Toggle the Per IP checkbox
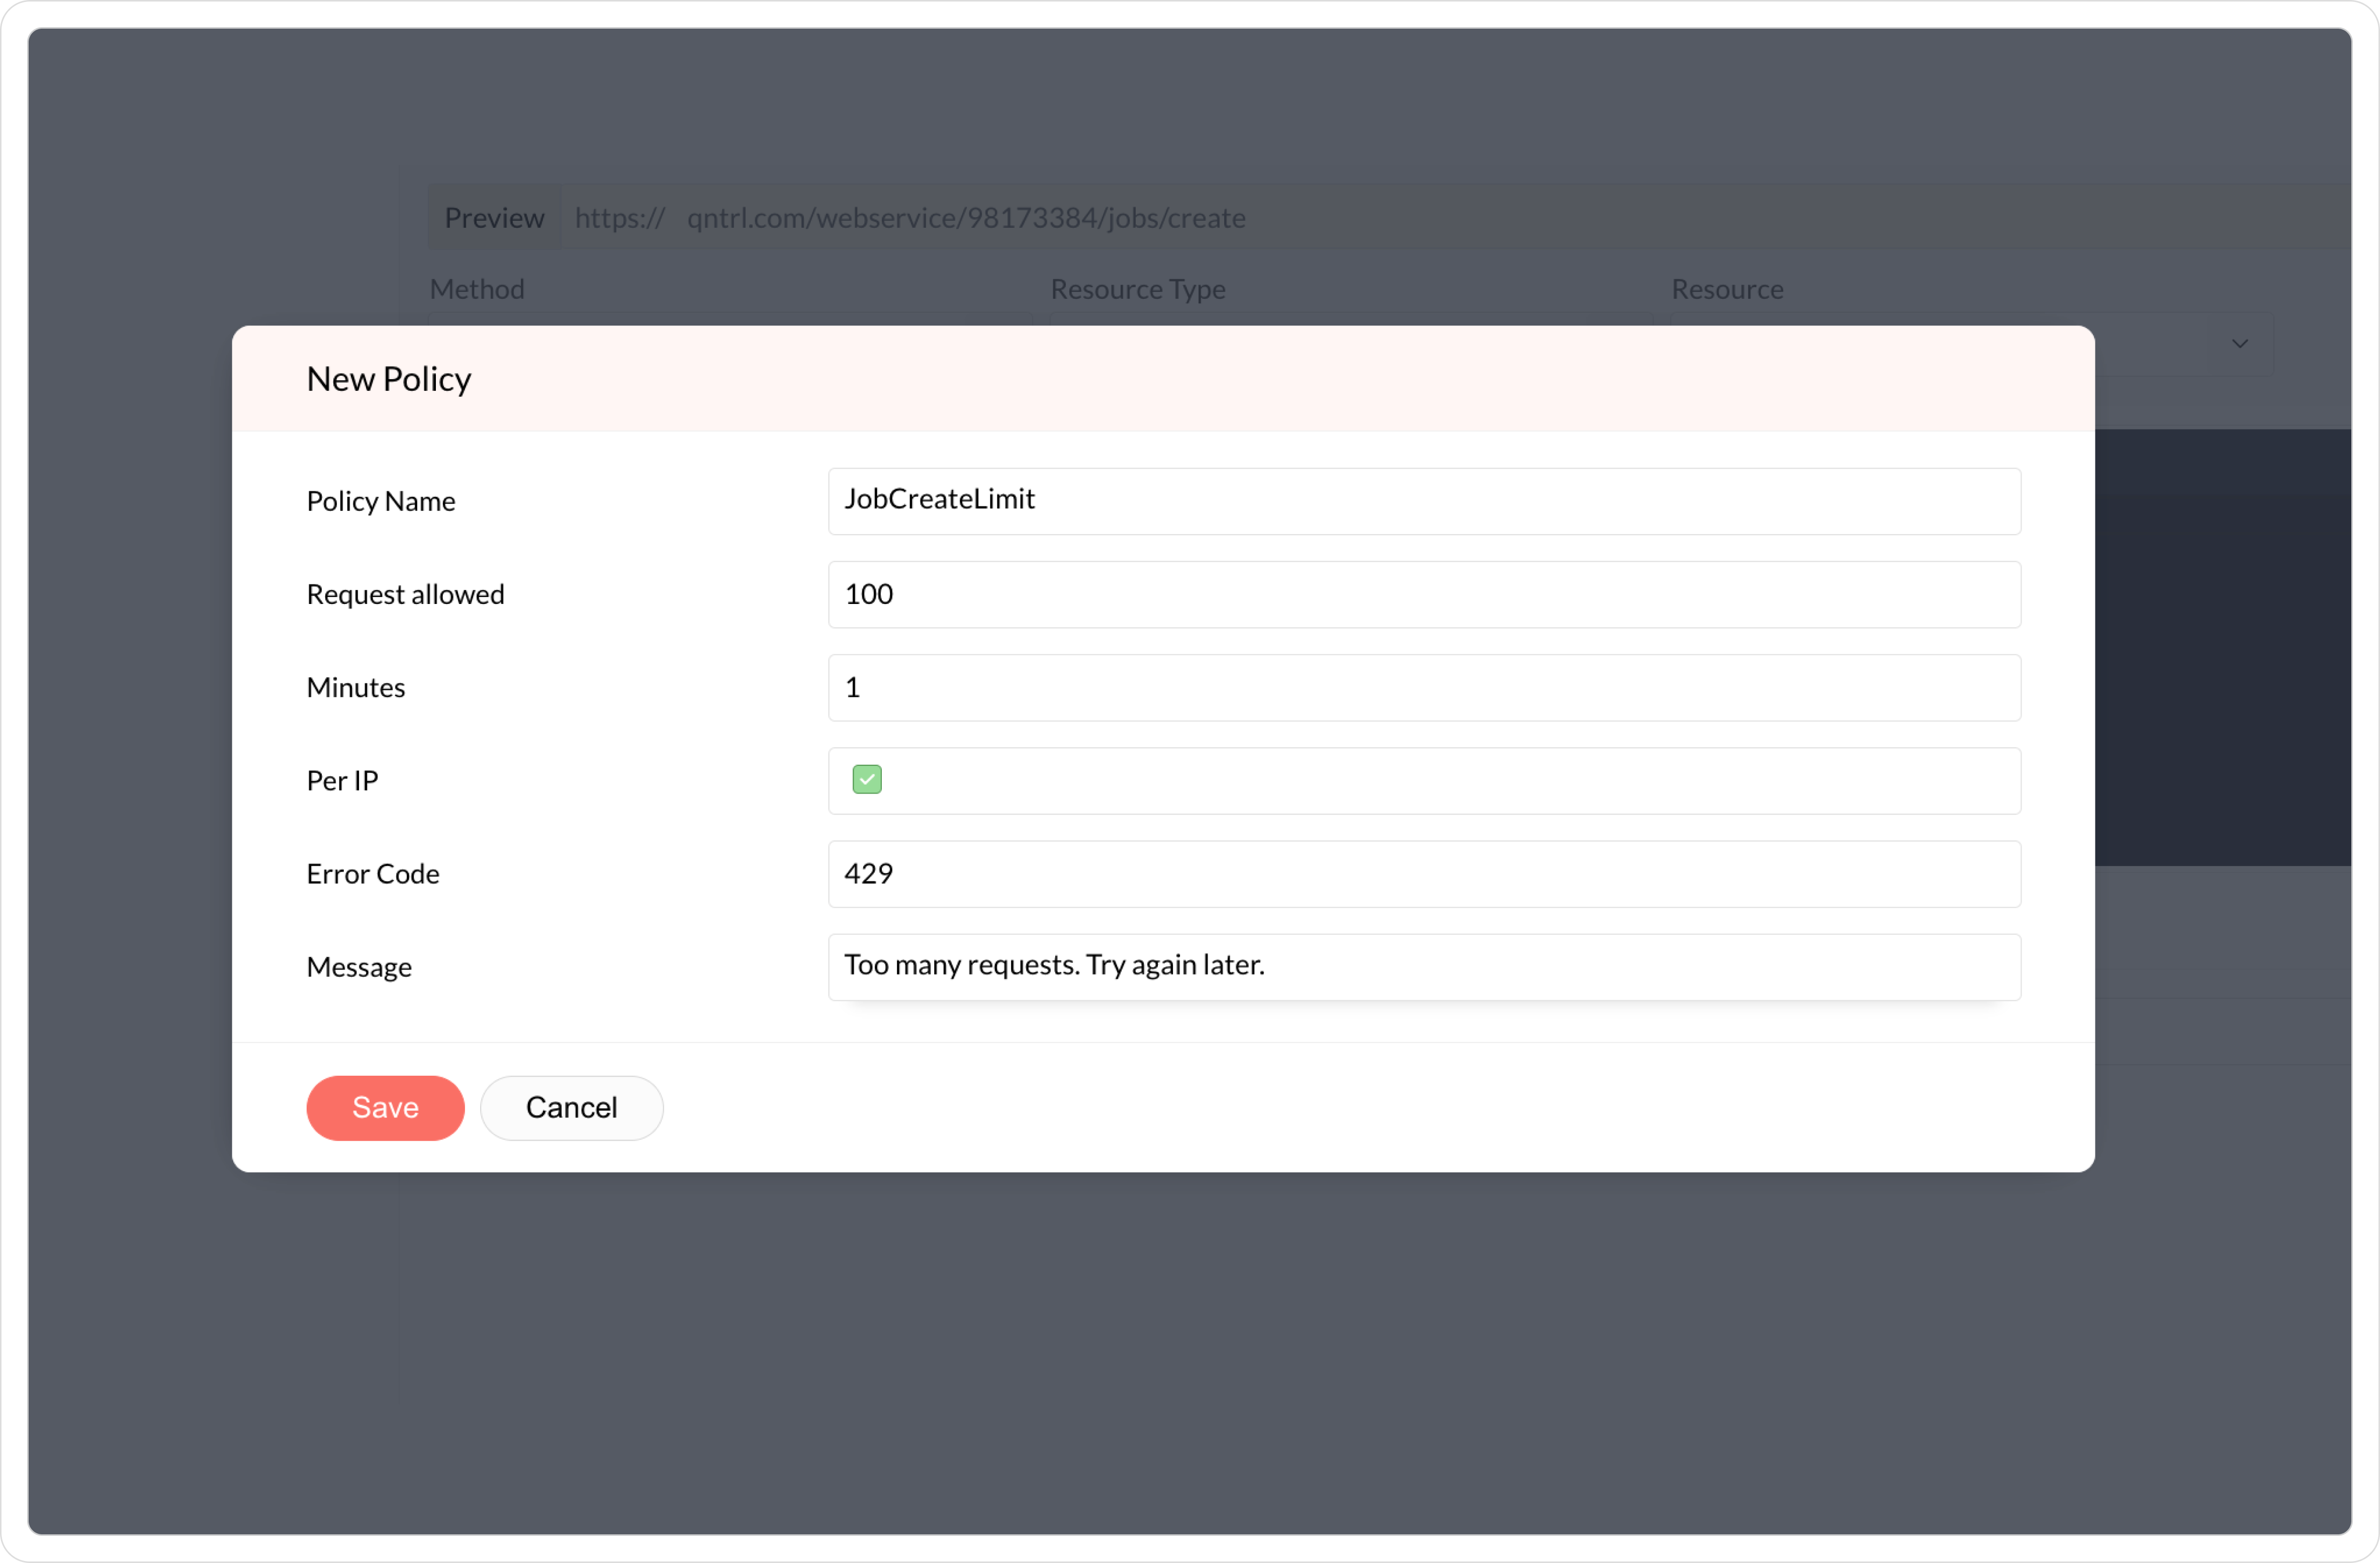 click(866, 779)
